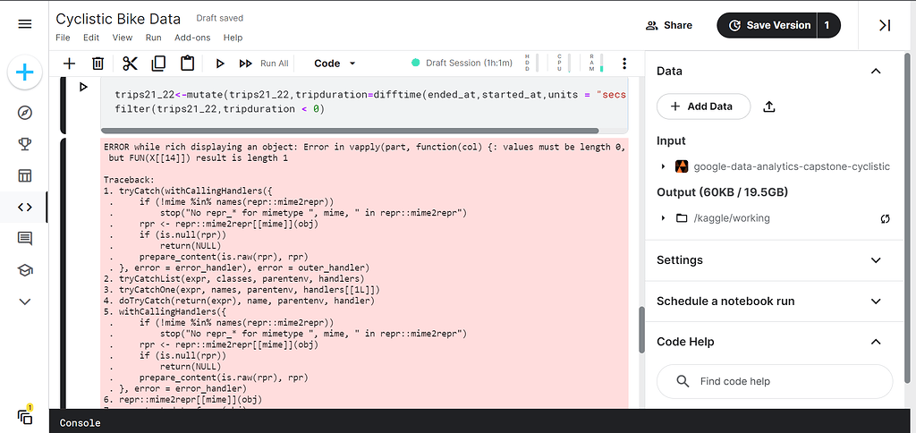
Task: Click the code cell horizontal scrollbar
Action: pos(351,131)
